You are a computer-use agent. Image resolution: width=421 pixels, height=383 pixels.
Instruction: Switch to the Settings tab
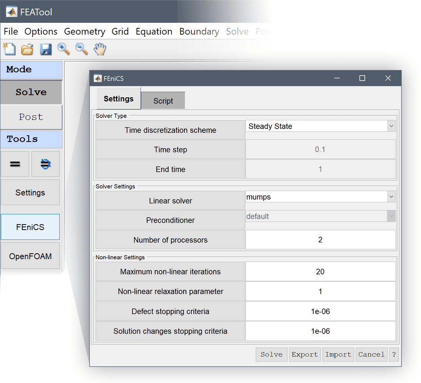click(x=119, y=99)
